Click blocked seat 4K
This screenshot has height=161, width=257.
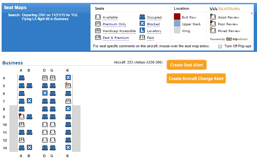[x=68, y=78]
